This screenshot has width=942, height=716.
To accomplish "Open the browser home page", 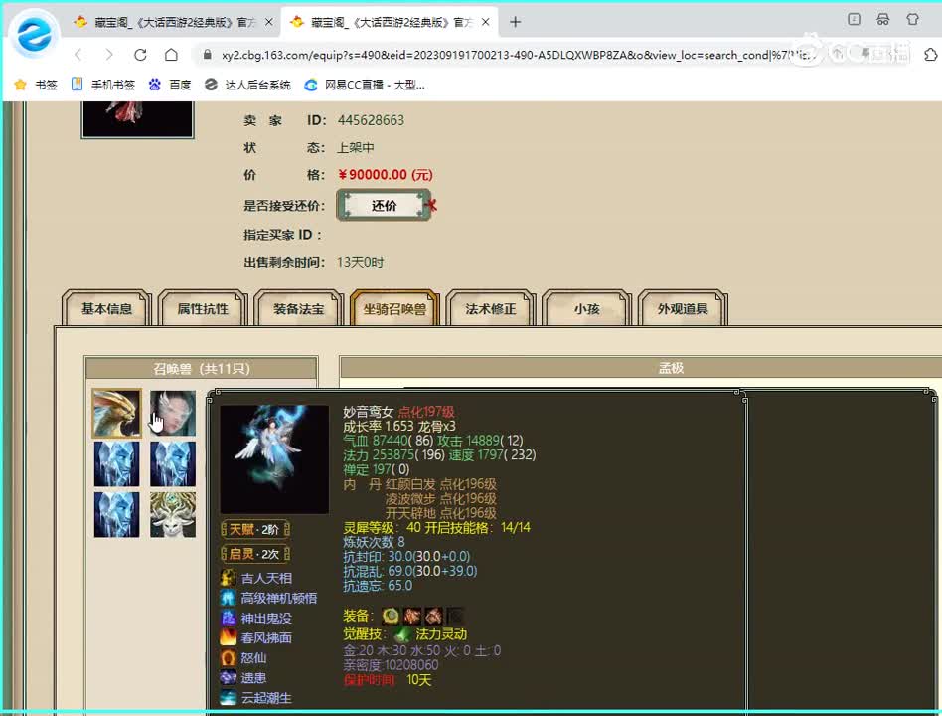I will click(x=171, y=55).
